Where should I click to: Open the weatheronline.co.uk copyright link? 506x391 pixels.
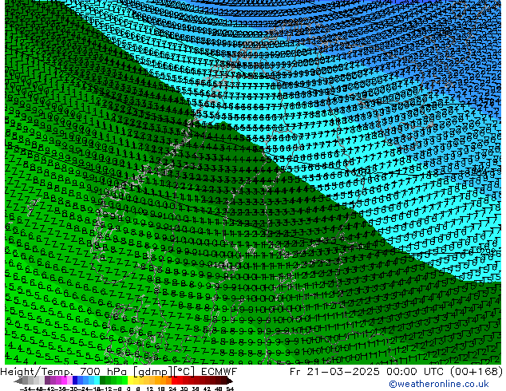point(438,384)
